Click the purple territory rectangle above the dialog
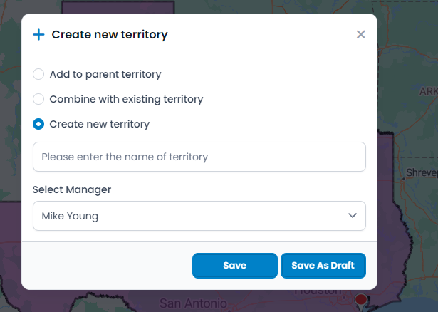The width and height of the screenshot is (438, 312). click(x=118, y=7)
